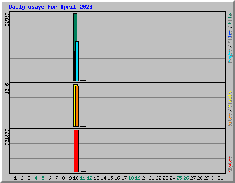Click the Hits legend label
This screenshot has height=183, width=235.
229,19
